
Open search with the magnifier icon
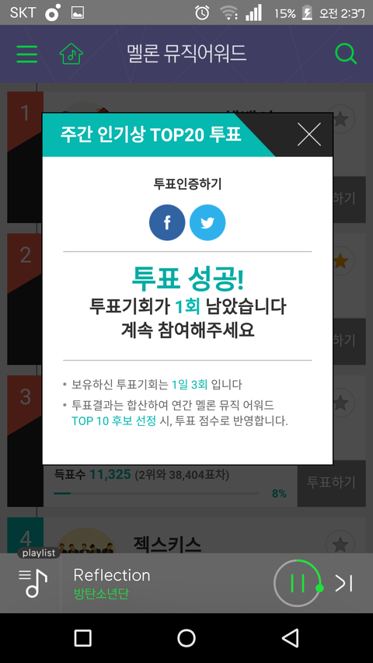(x=346, y=54)
